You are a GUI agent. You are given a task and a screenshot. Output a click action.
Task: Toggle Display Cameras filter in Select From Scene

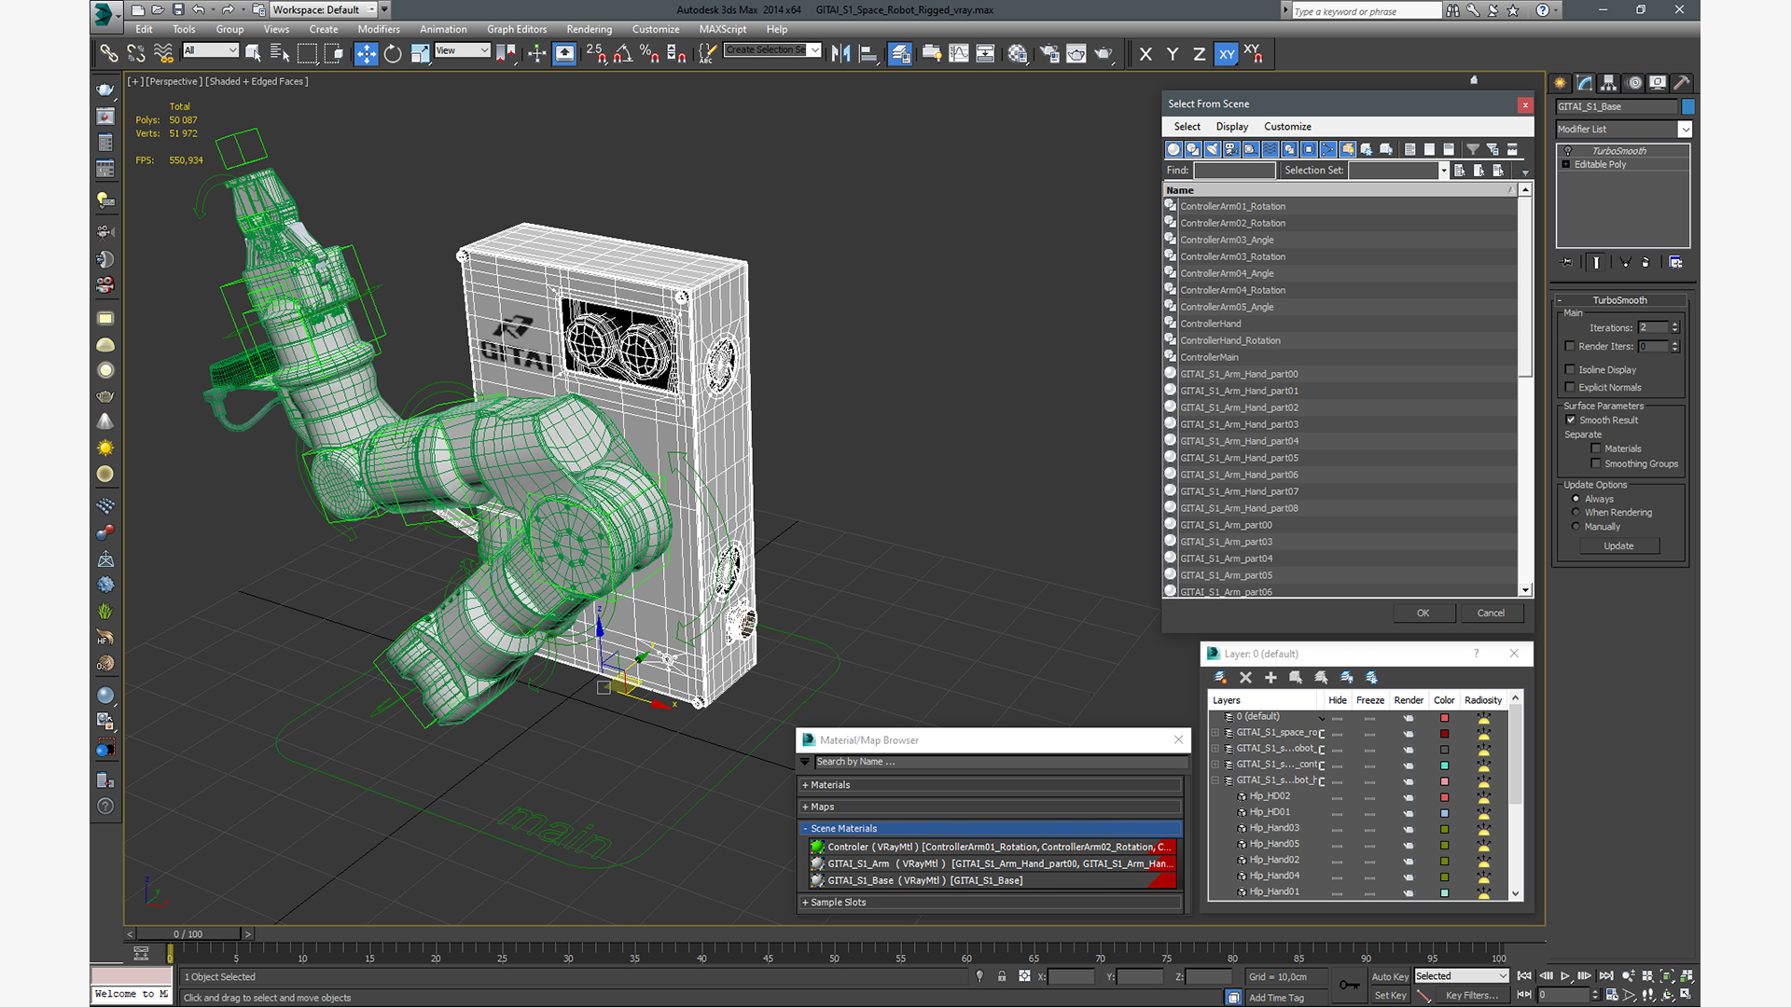(1232, 149)
